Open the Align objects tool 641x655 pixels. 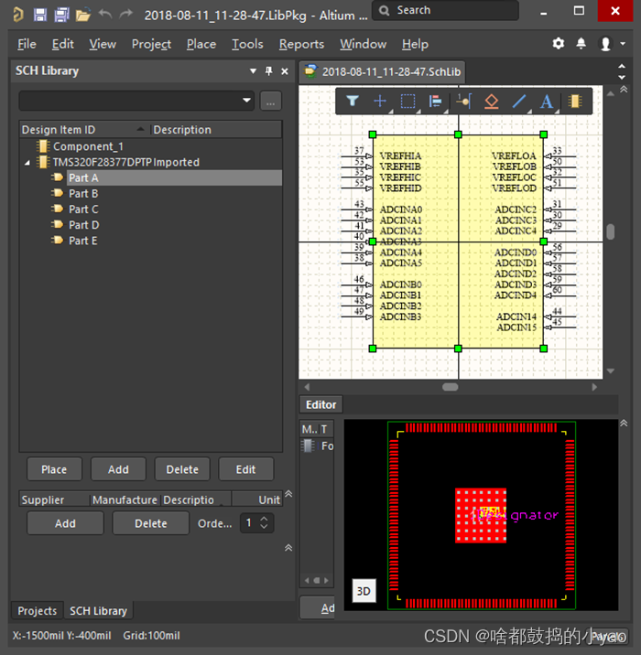(x=435, y=102)
